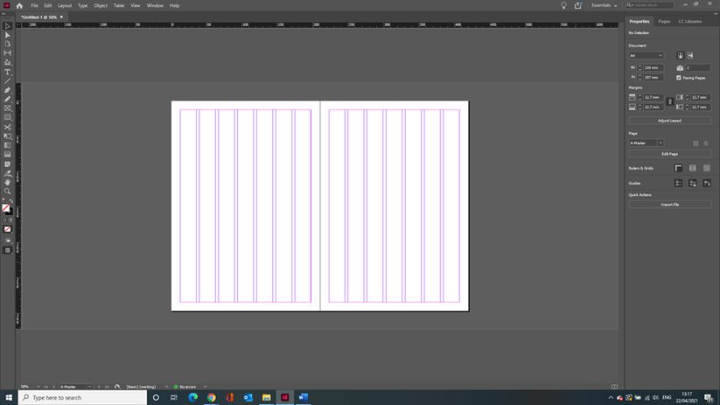Select the Free Transform tool

tap(7, 136)
